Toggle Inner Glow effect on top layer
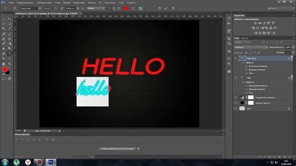 [x=247, y=66]
